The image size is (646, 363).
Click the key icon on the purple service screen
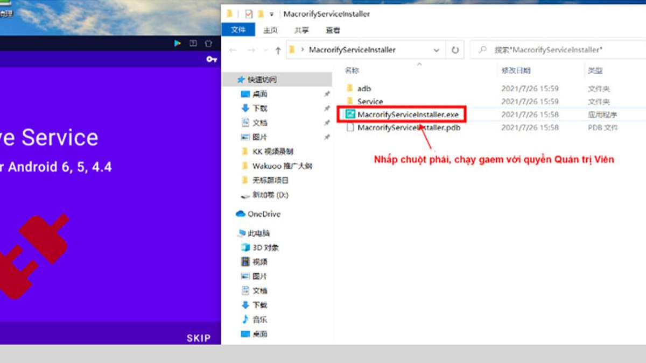pyautogui.click(x=211, y=60)
